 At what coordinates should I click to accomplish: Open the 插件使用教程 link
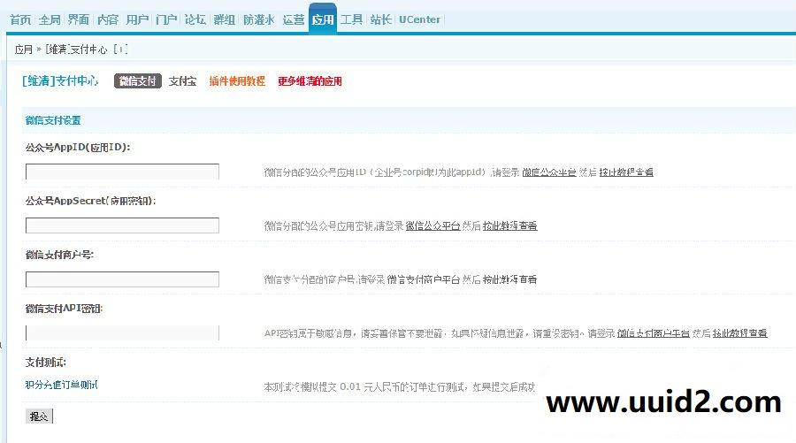point(237,81)
